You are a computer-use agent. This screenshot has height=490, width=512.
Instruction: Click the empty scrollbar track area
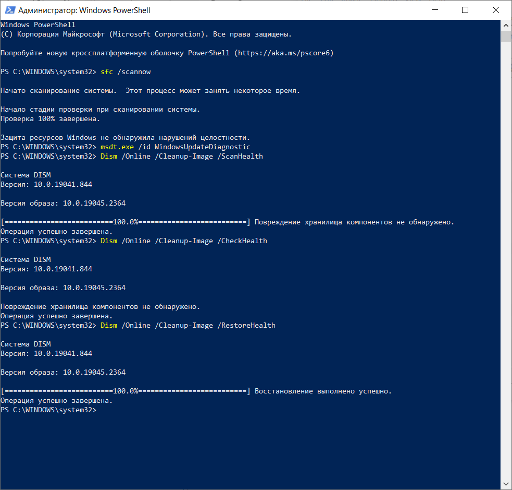pos(505,261)
